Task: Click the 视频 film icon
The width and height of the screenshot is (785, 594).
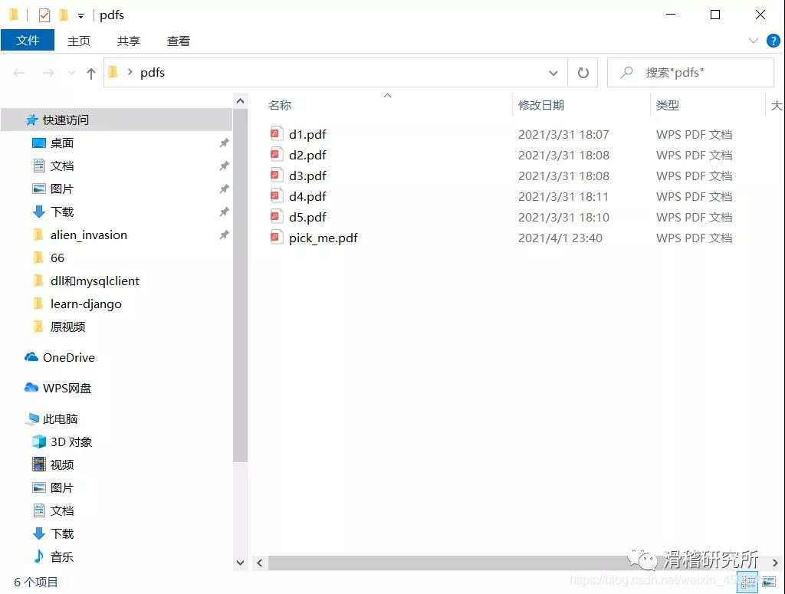Action: 38,465
